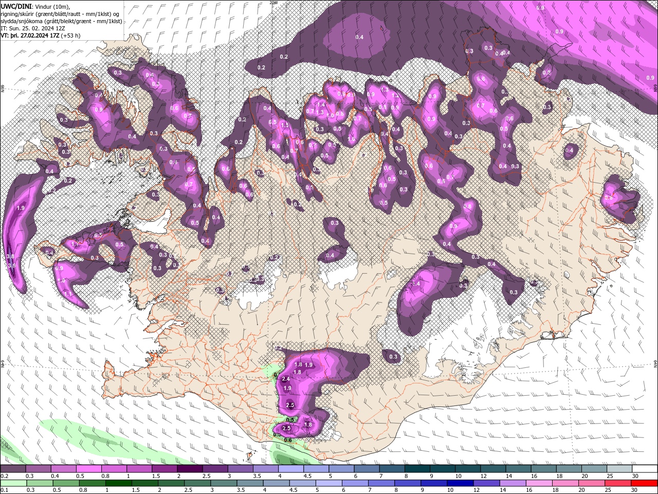Image resolution: width=658 pixels, height=494 pixels.
Task: Click the valid time line 'VT: þri. 27.02.2024 17Z'
Action: pyautogui.click(x=30, y=36)
